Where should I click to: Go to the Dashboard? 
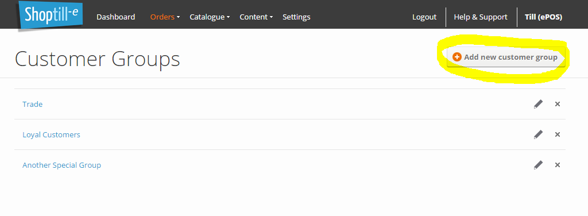115,17
